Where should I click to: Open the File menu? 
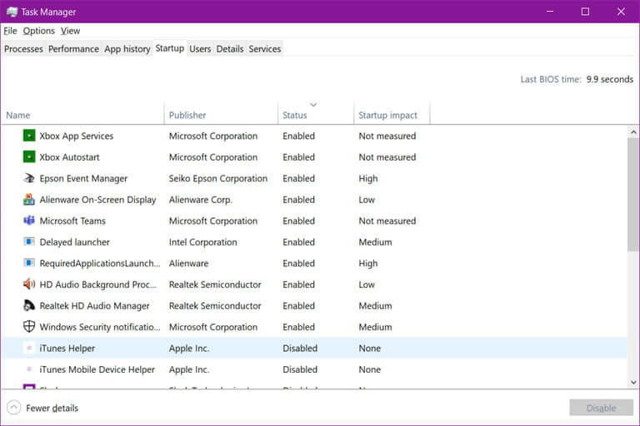(10, 31)
